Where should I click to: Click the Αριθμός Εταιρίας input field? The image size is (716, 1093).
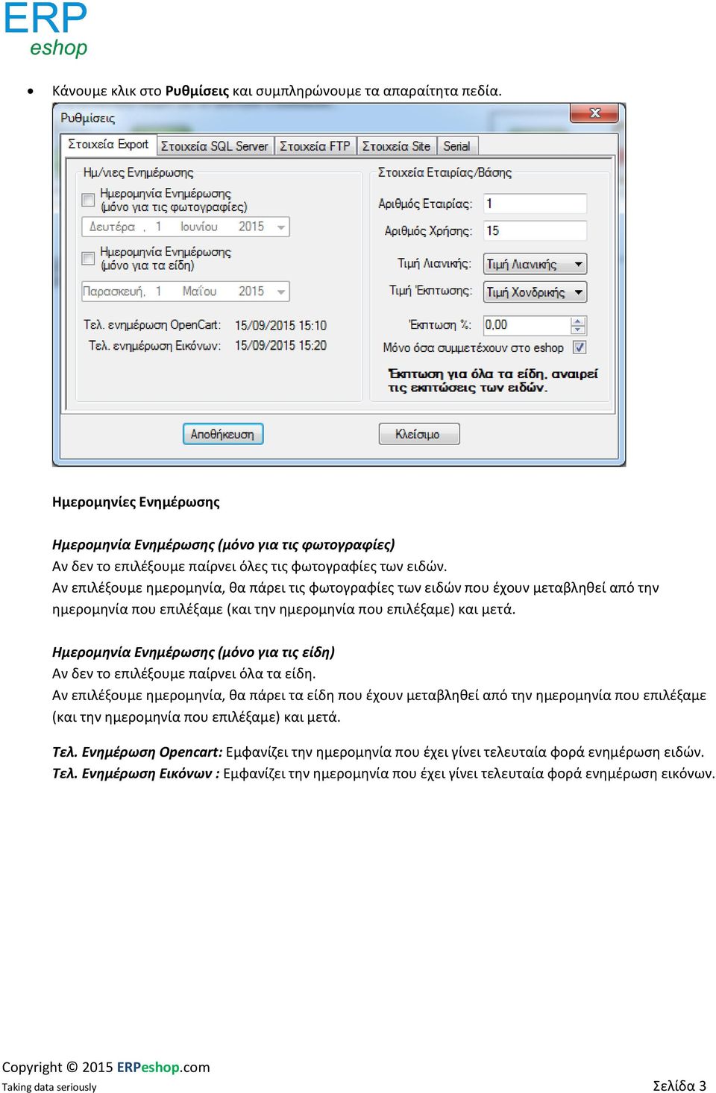[x=535, y=204]
